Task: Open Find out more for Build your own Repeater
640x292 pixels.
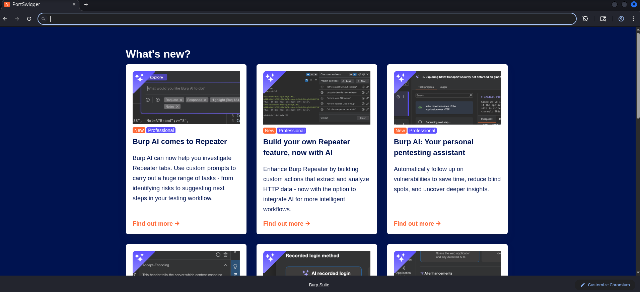Action: [287, 224]
